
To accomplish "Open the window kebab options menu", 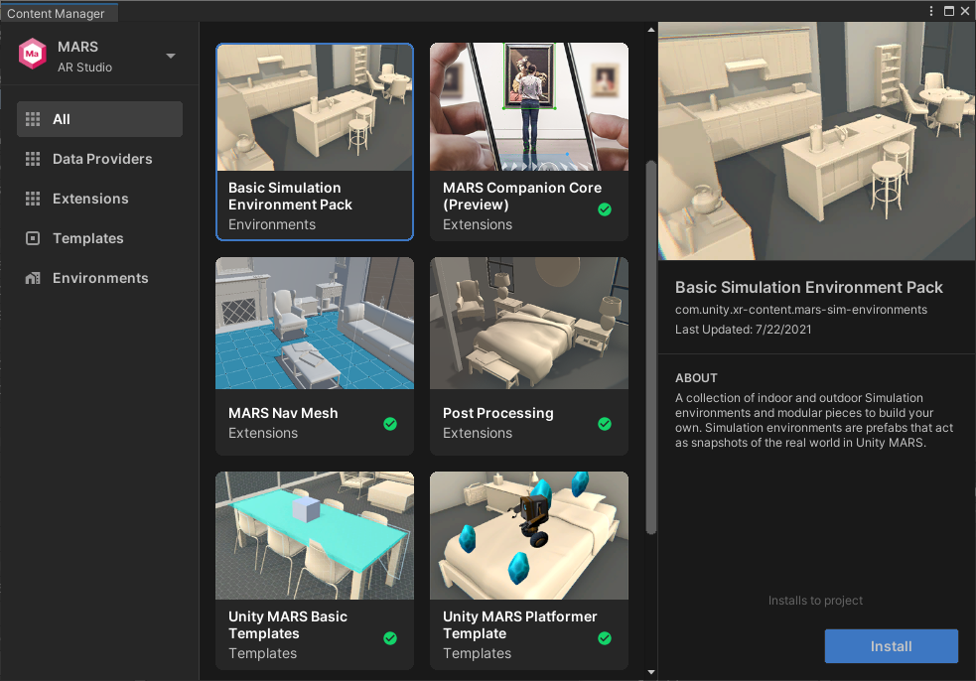I will click(x=931, y=11).
